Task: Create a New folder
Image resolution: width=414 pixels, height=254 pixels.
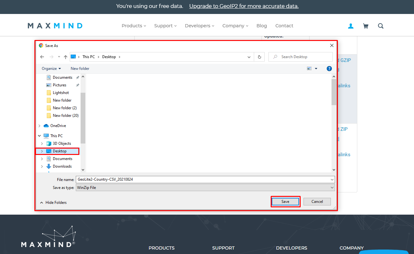Action: coord(80,69)
